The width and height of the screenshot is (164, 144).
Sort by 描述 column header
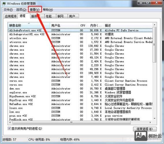pos(128,25)
